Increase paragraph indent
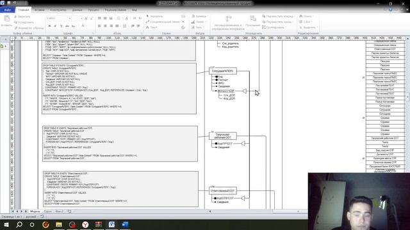Image resolution: width=410 pixels, height=230 pixels. pos(138,26)
